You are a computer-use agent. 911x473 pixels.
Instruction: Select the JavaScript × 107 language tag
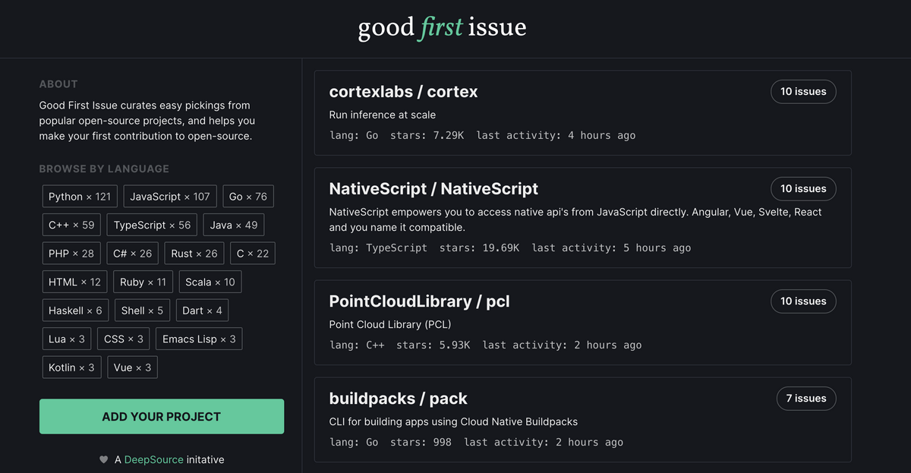(x=170, y=197)
